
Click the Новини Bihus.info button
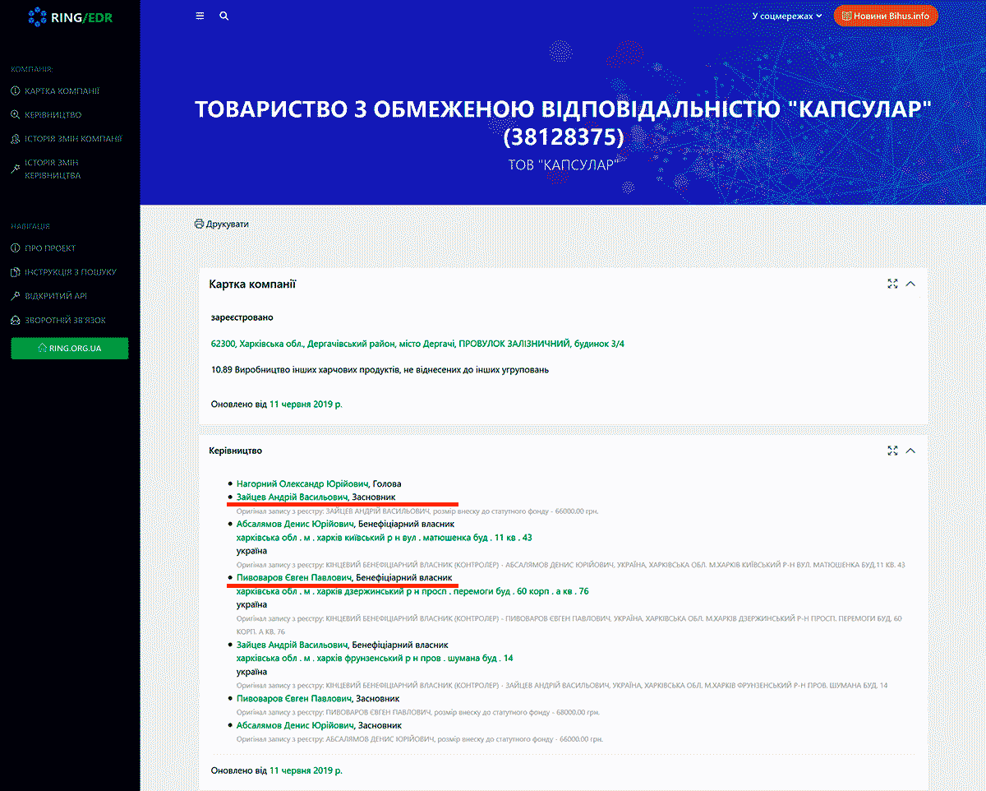click(886, 16)
